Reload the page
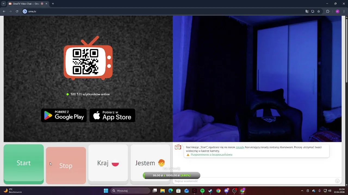348x195 pixels. coord(17,11)
